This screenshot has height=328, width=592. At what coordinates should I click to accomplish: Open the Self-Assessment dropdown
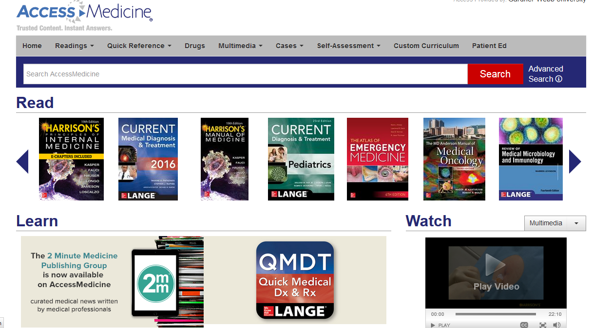click(x=349, y=46)
